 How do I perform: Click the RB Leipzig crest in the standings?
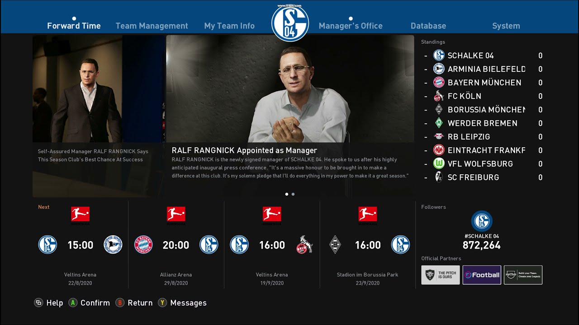pyautogui.click(x=439, y=137)
